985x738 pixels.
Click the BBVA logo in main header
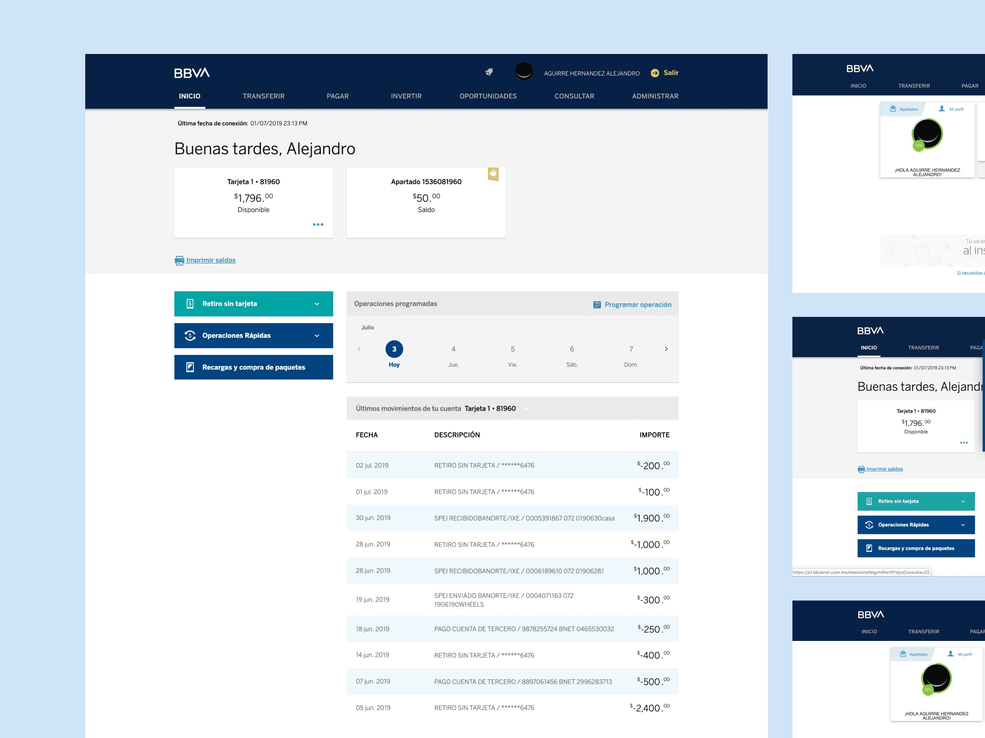pos(192,73)
